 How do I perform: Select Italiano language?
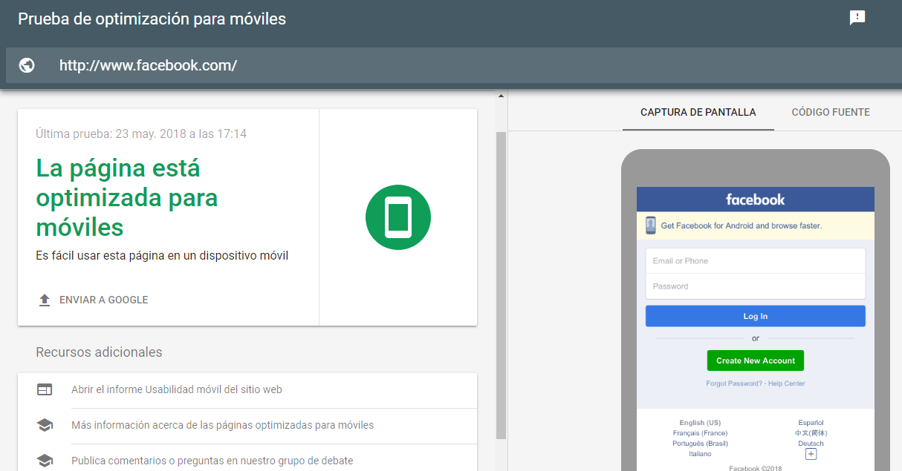pyautogui.click(x=700, y=454)
